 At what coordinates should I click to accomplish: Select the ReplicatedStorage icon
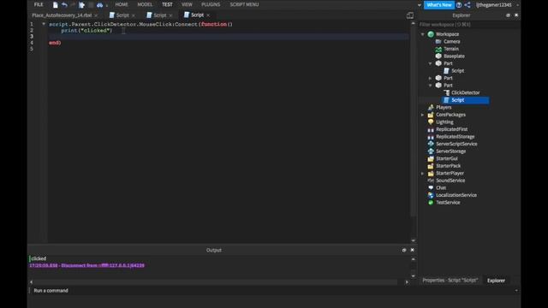(x=431, y=137)
